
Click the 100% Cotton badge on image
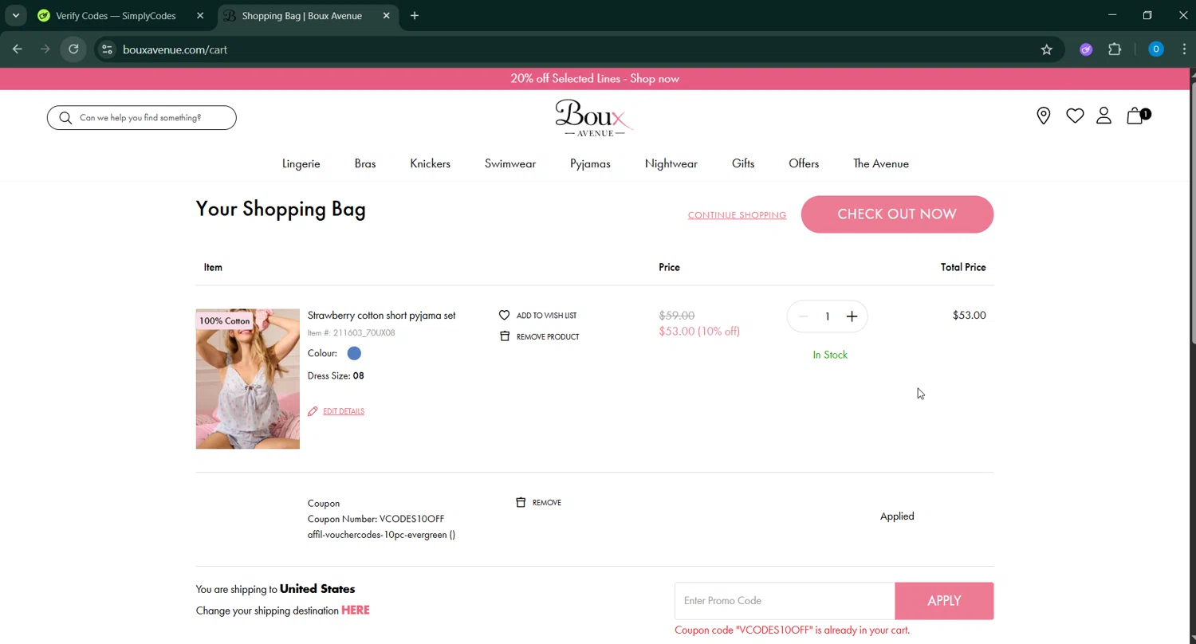pyautogui.click(x=224, y=320)
